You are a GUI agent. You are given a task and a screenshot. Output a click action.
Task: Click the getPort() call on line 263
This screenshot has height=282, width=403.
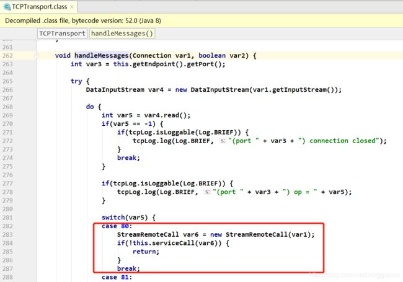coord(203,64)
